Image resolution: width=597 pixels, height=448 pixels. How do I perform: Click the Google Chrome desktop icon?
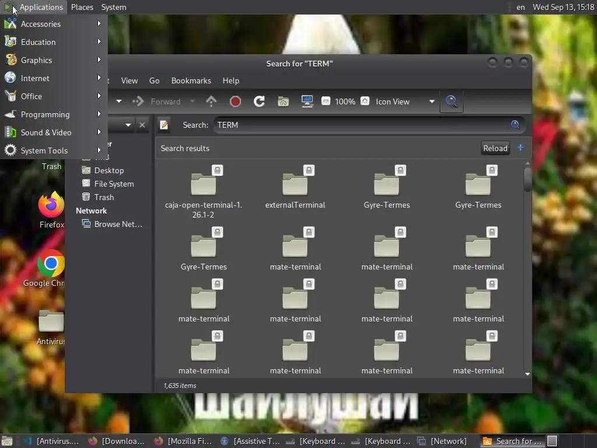click(44, 268)
